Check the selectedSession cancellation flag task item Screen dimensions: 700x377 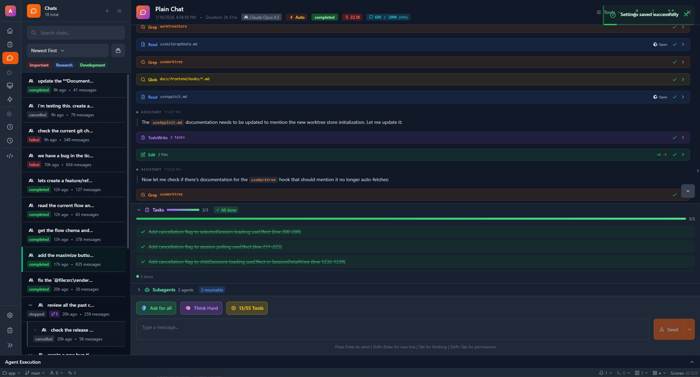(x=142, y=232)
